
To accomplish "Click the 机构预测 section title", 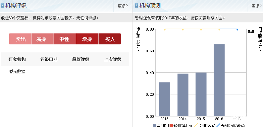I will 150,6.
